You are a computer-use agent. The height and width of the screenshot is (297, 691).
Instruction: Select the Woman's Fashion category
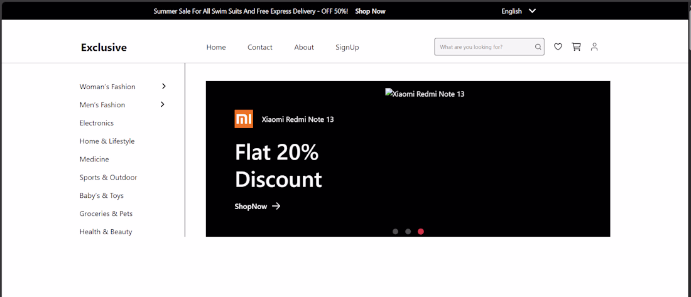107,87
